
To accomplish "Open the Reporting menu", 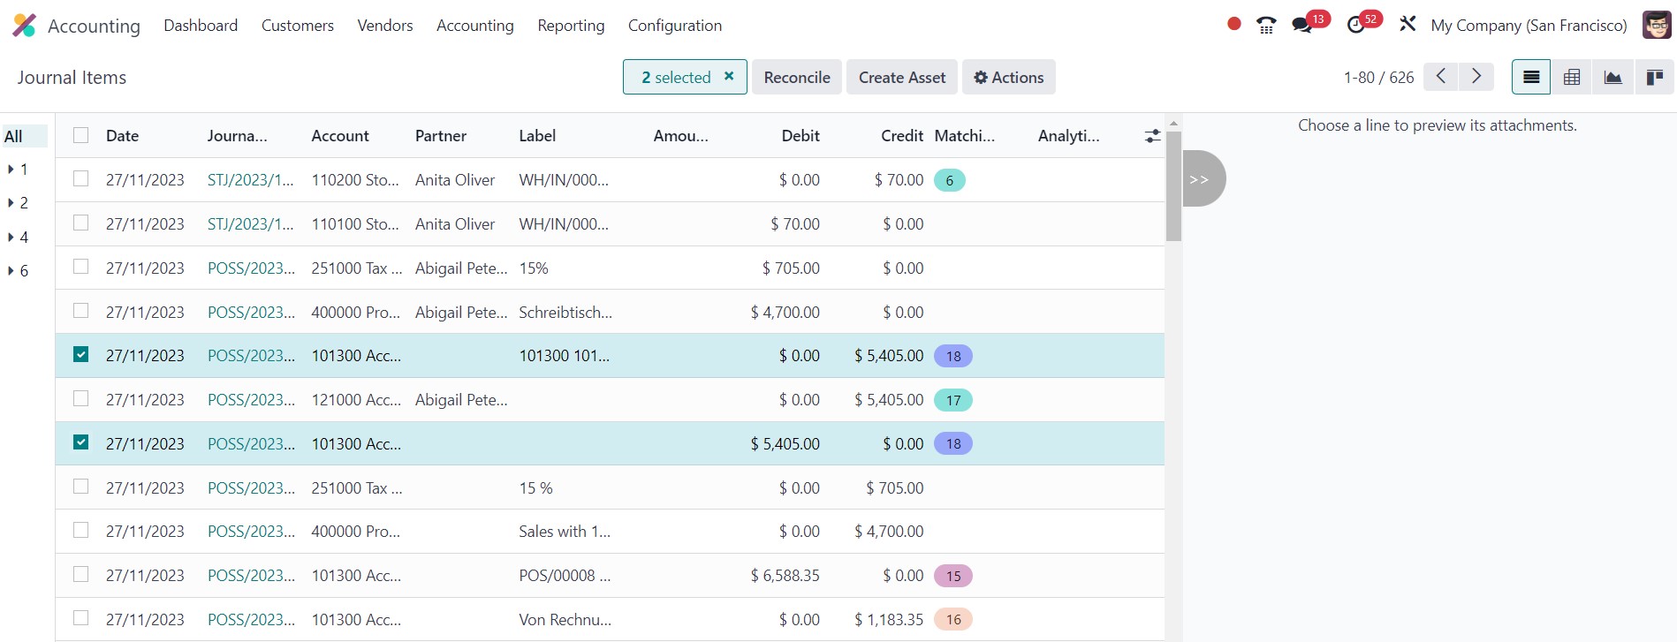I will click(571, 26).
